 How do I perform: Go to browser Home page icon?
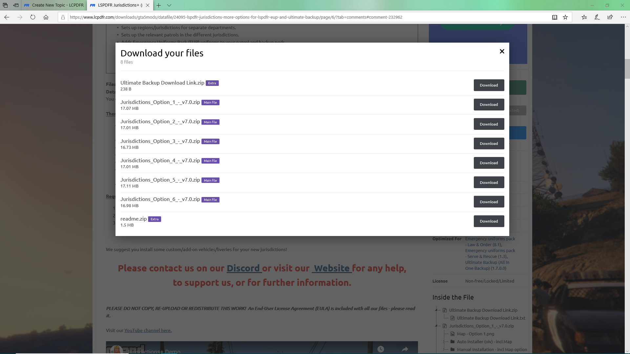point(46,17)
